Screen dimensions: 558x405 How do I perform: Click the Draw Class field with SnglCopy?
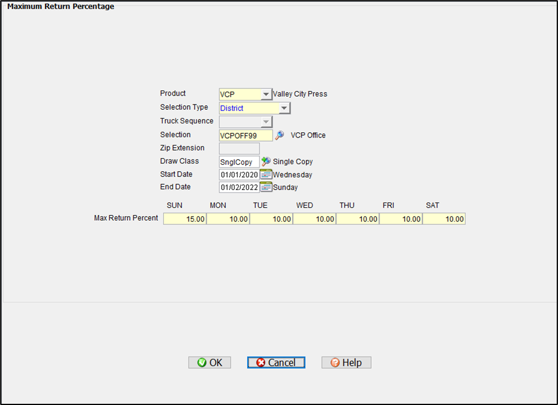coord(239,162)
